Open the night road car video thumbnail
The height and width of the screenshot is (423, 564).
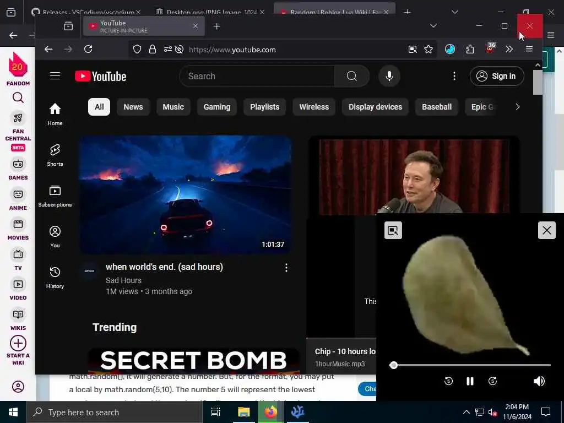pyautogui.click(x=185, y=194)
